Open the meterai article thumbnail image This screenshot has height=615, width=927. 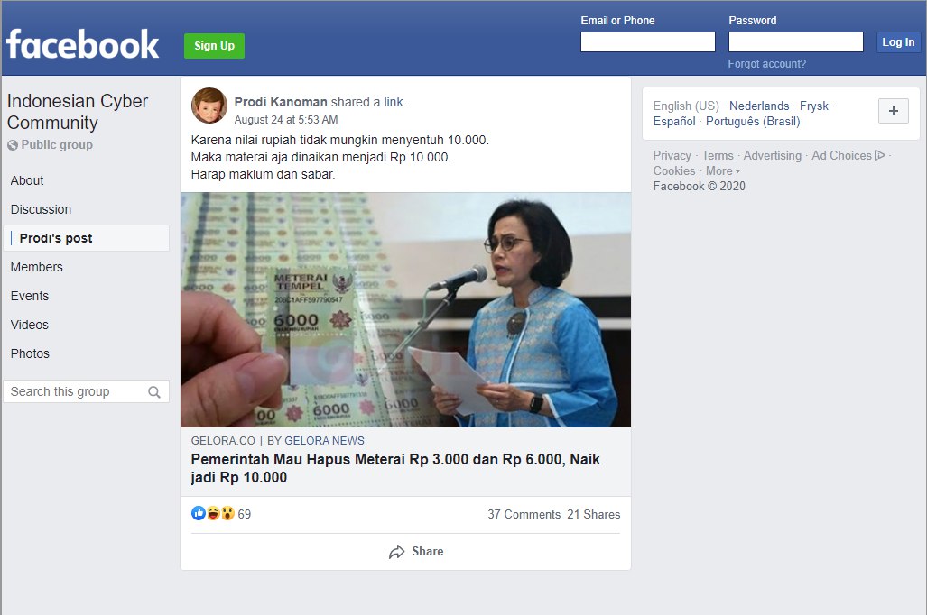[405, 309]
